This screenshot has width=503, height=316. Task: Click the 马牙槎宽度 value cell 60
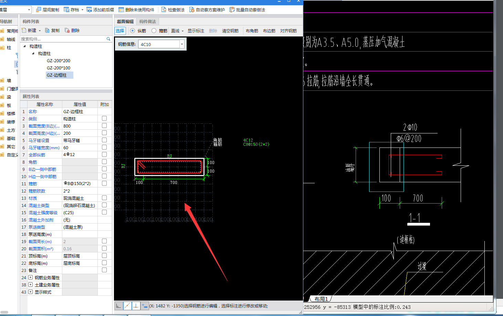pyautogui.click(x=80, y=148)
